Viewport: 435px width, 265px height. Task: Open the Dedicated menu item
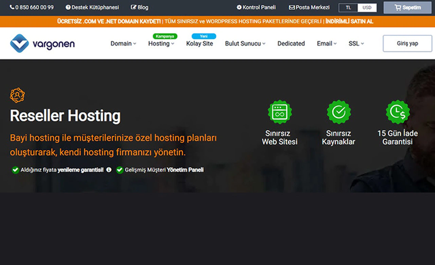click(291, 43)
